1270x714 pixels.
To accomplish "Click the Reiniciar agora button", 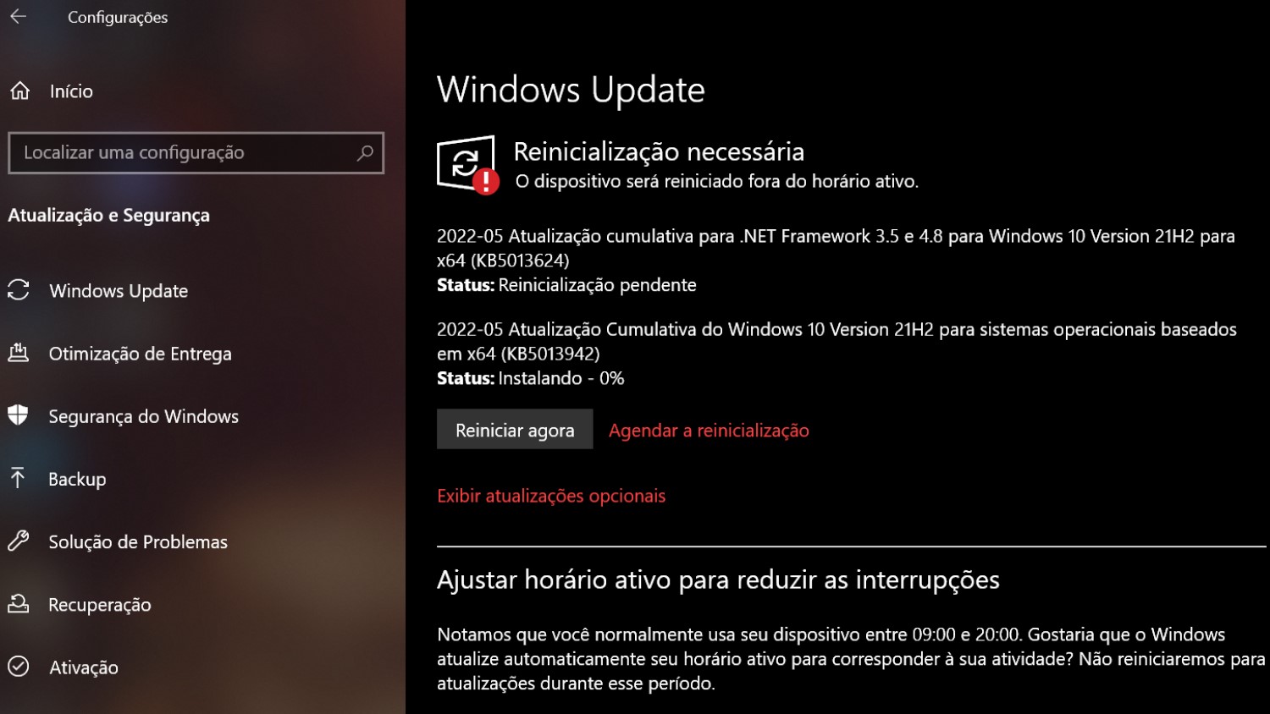I will [515, 430].
